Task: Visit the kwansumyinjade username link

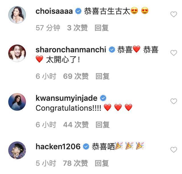Action: (x=67, y=98)
